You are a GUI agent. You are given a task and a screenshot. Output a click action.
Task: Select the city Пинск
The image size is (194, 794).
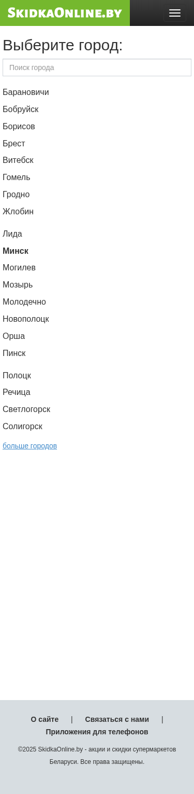pyautogui.click(x=14, y=353)
